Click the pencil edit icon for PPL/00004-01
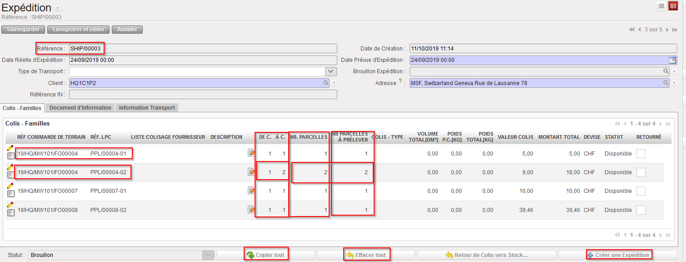Screen dimensions: 686x262 point(10,148)
